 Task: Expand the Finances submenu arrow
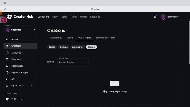[x=32, y=59]
